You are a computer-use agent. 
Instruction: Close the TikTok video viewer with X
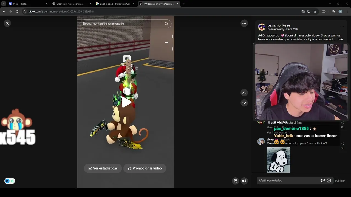click(x=7, y=23)
